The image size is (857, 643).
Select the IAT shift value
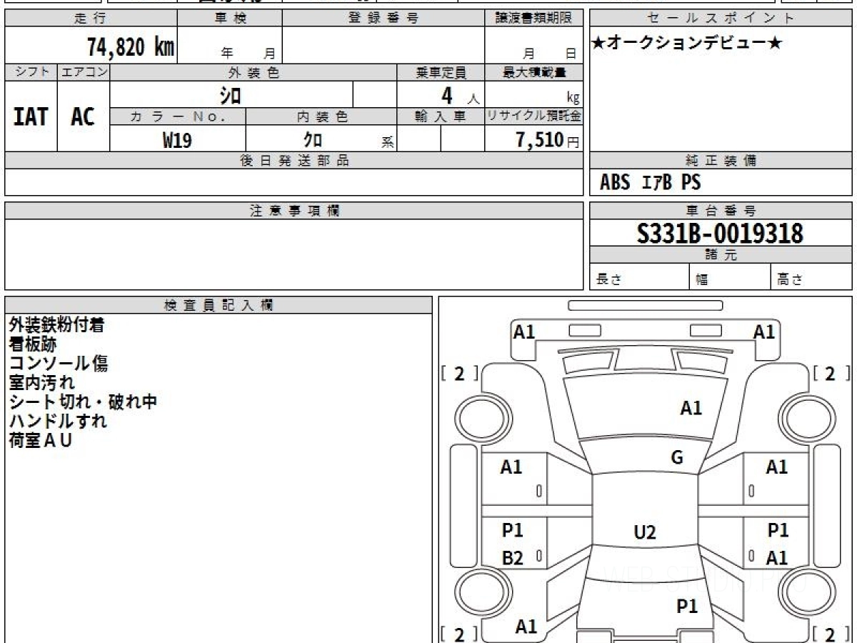[31, 116]
